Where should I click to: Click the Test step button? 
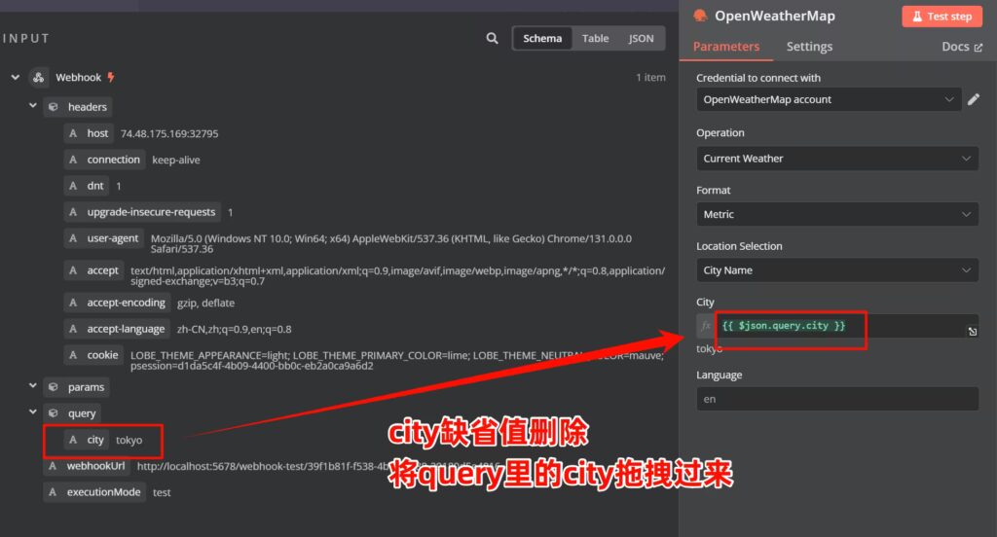pyautogui.click(x=942, y=17)
